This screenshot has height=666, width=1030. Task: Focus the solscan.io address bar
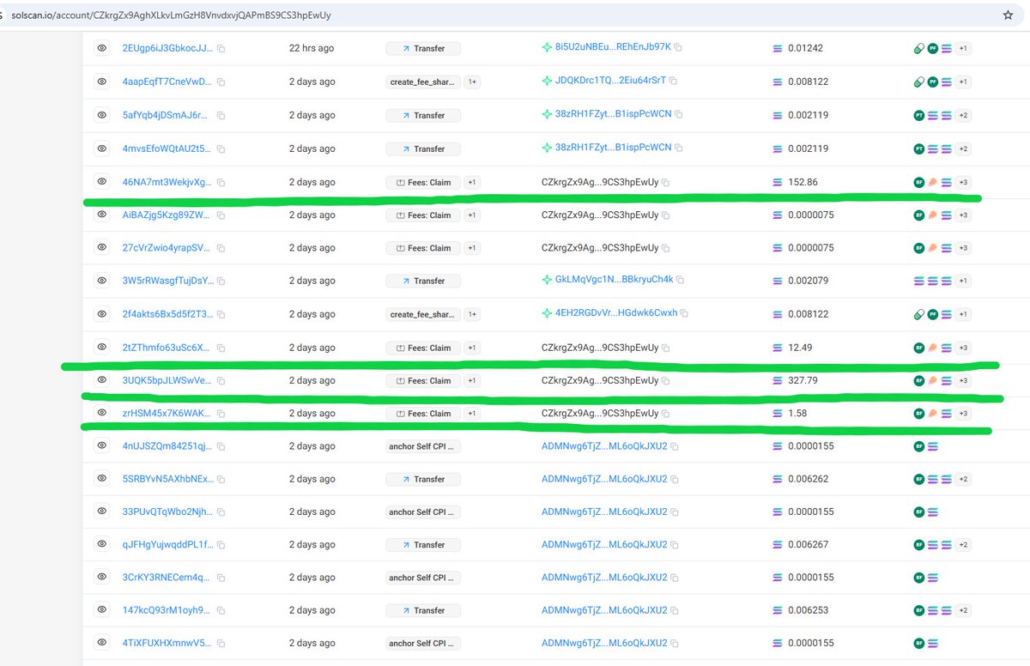point(498,15)
